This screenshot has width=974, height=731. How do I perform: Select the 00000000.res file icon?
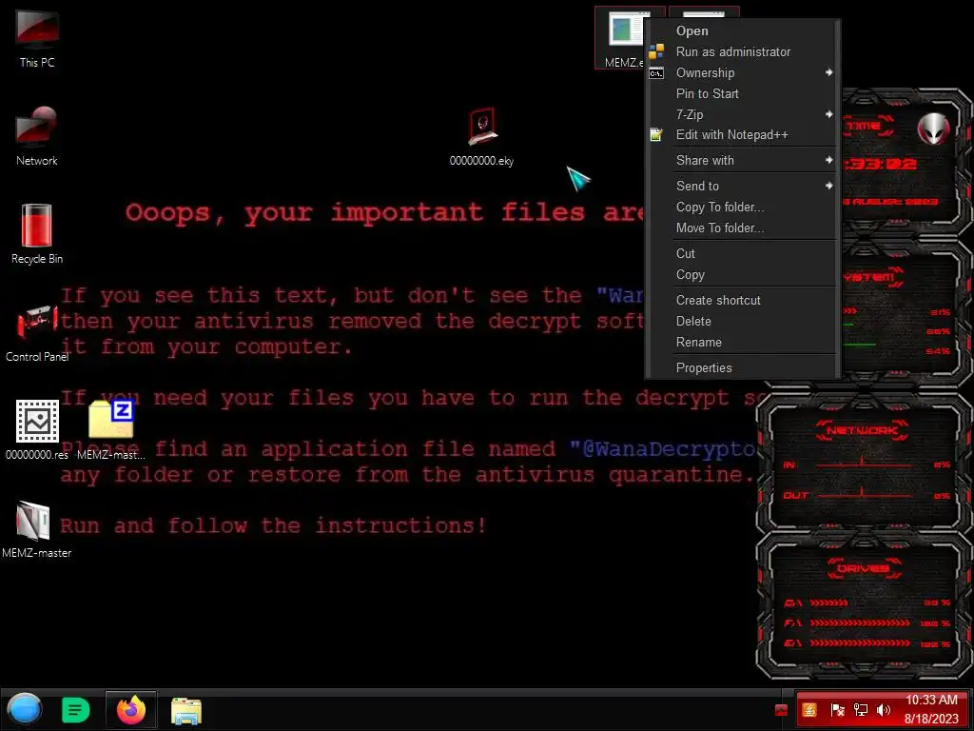coord(37,430)
